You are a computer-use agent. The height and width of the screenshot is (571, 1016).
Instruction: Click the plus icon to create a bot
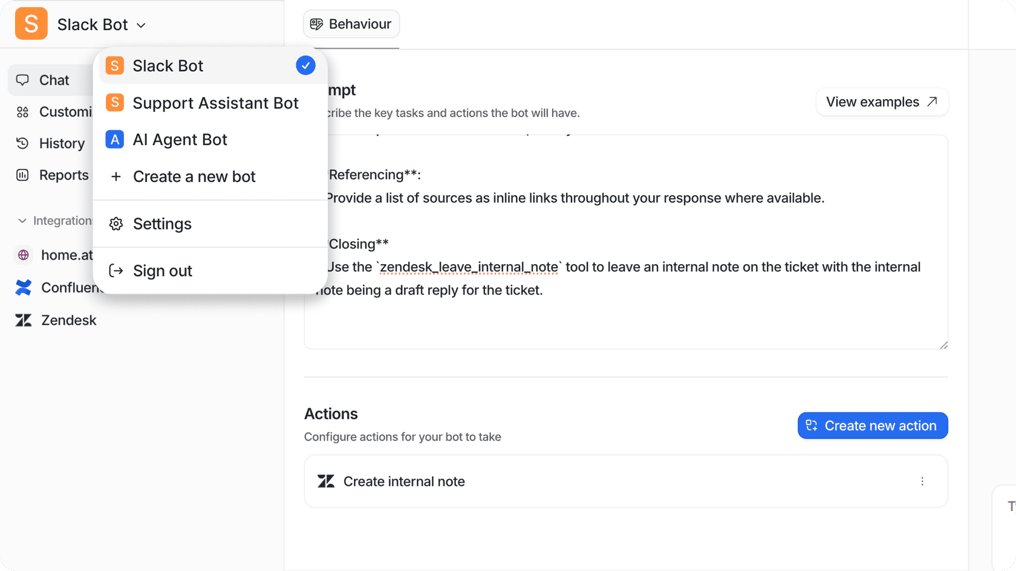coord(116,176)
